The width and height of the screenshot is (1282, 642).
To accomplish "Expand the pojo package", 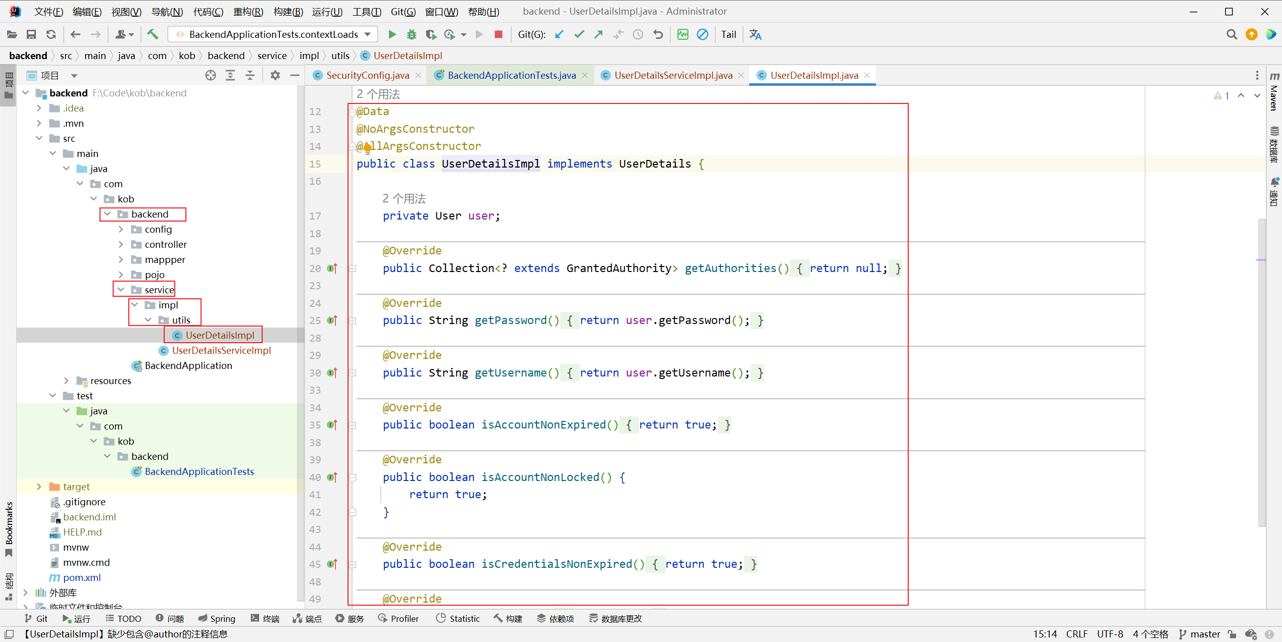I will (x=121, y=275).
